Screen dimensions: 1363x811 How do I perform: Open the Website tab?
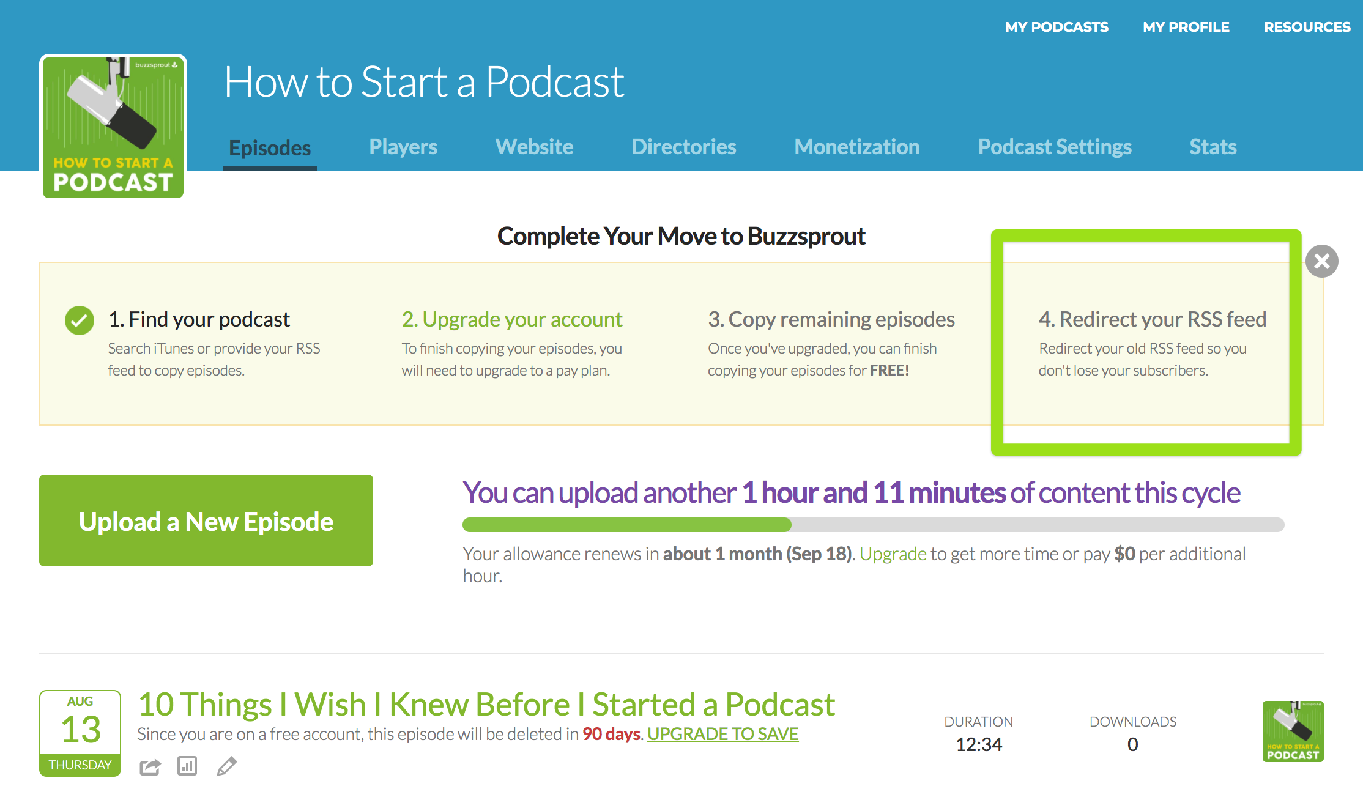[x=534, y=147]
